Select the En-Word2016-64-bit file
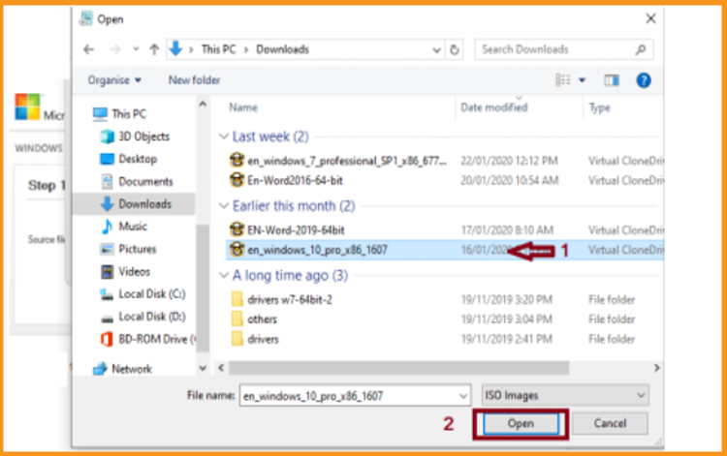 click(295, 180)
